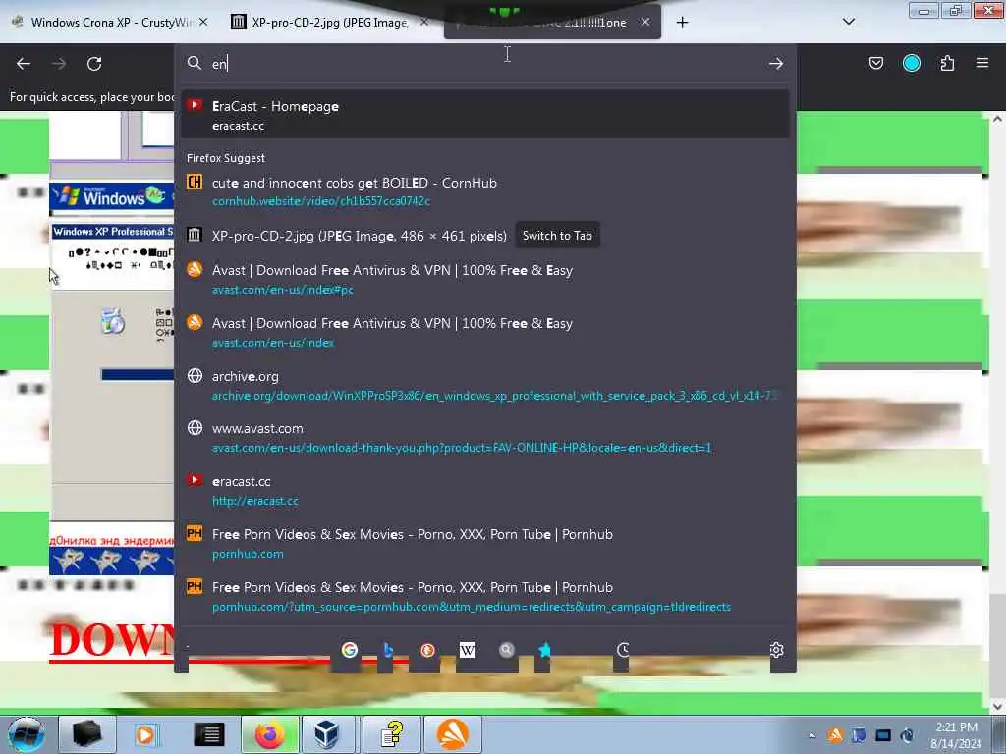Screen dimensions: 1006x754
Task: Reload the current page
Action: (x=94, y=64)
